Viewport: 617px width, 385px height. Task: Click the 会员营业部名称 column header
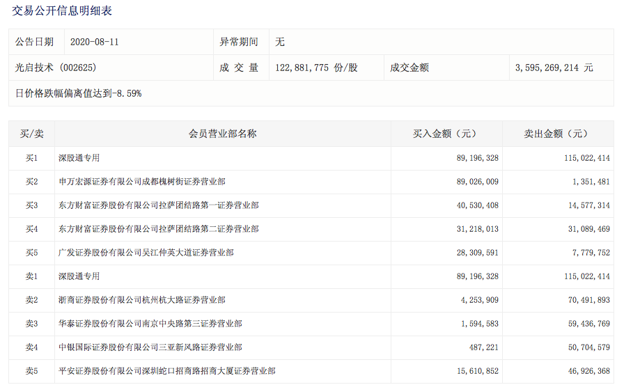pos(223,134)
